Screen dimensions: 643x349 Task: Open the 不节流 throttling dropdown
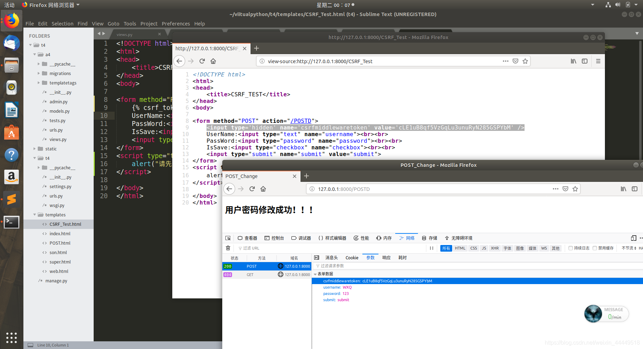629,248
